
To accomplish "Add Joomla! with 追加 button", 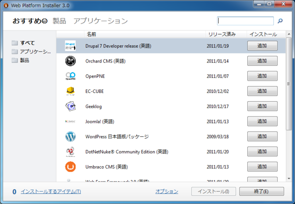I will 262,121.
